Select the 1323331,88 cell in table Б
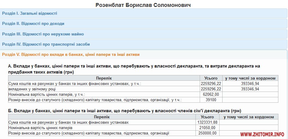The width and height of the screenshot is (288, 139). click(x=207, y=122)
